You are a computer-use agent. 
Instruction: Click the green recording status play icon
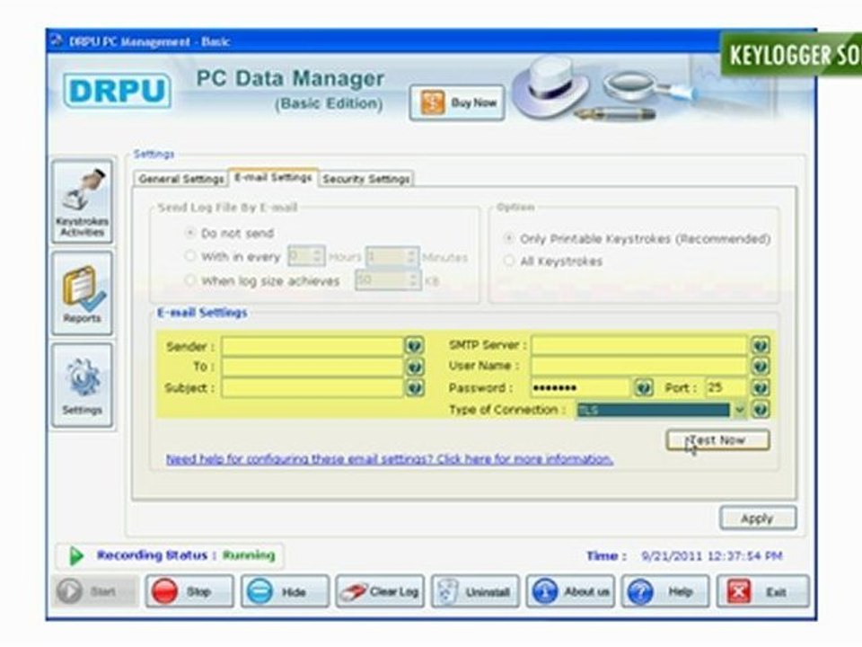coord(76,555)
